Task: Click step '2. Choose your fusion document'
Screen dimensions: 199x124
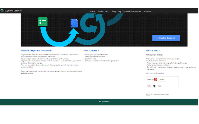Action: tap(95, 57)
